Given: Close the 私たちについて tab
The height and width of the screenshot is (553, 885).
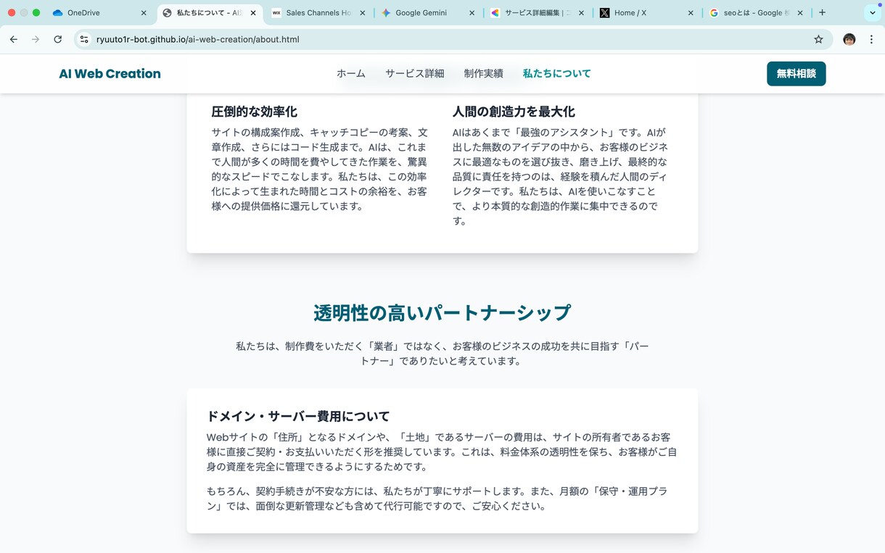Looking at the screenshot, I should pos(253,13).
